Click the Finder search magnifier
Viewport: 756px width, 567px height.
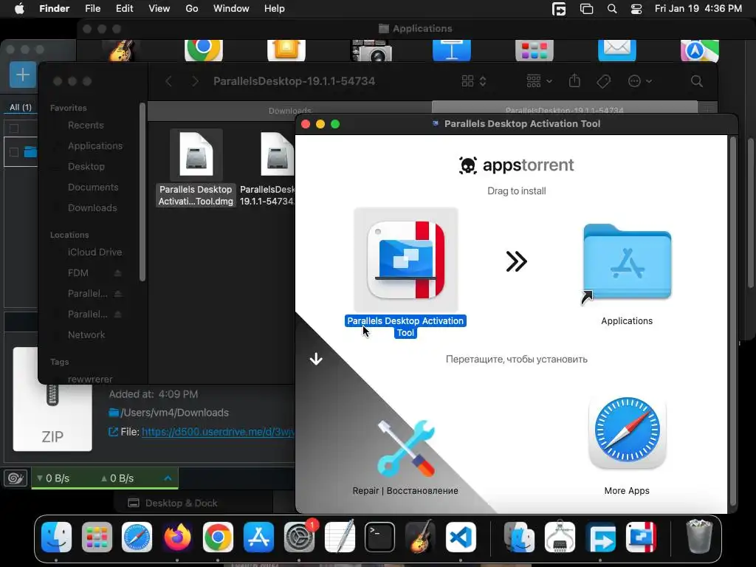(697, 81)
